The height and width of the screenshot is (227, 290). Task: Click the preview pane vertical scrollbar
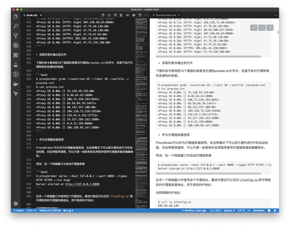tap(278, 32)
